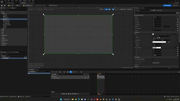Open the Help menu
Viewport: 180px width, 101px height.
point(33,1)
